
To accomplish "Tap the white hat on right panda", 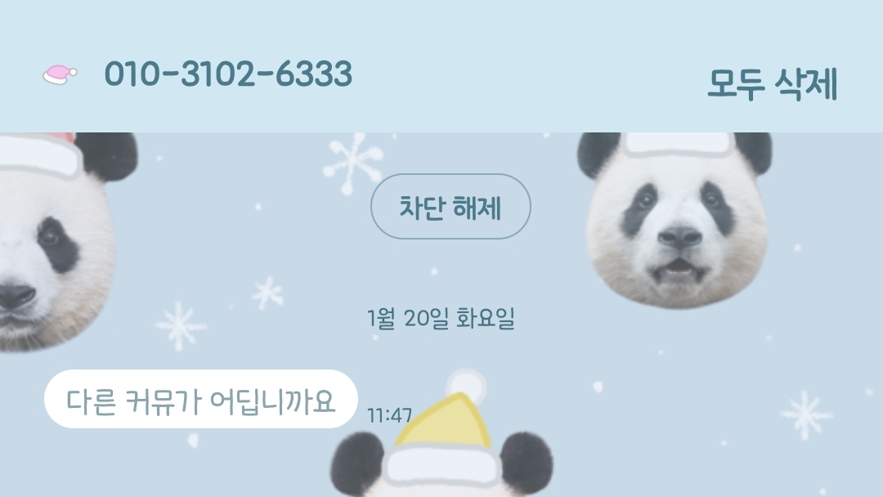I will click(x=679, y=144).
